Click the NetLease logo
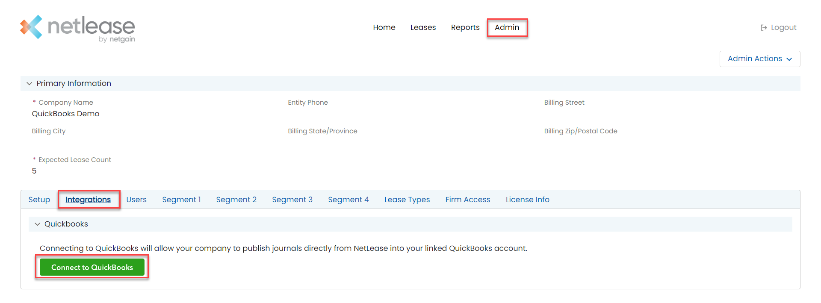 77,29
